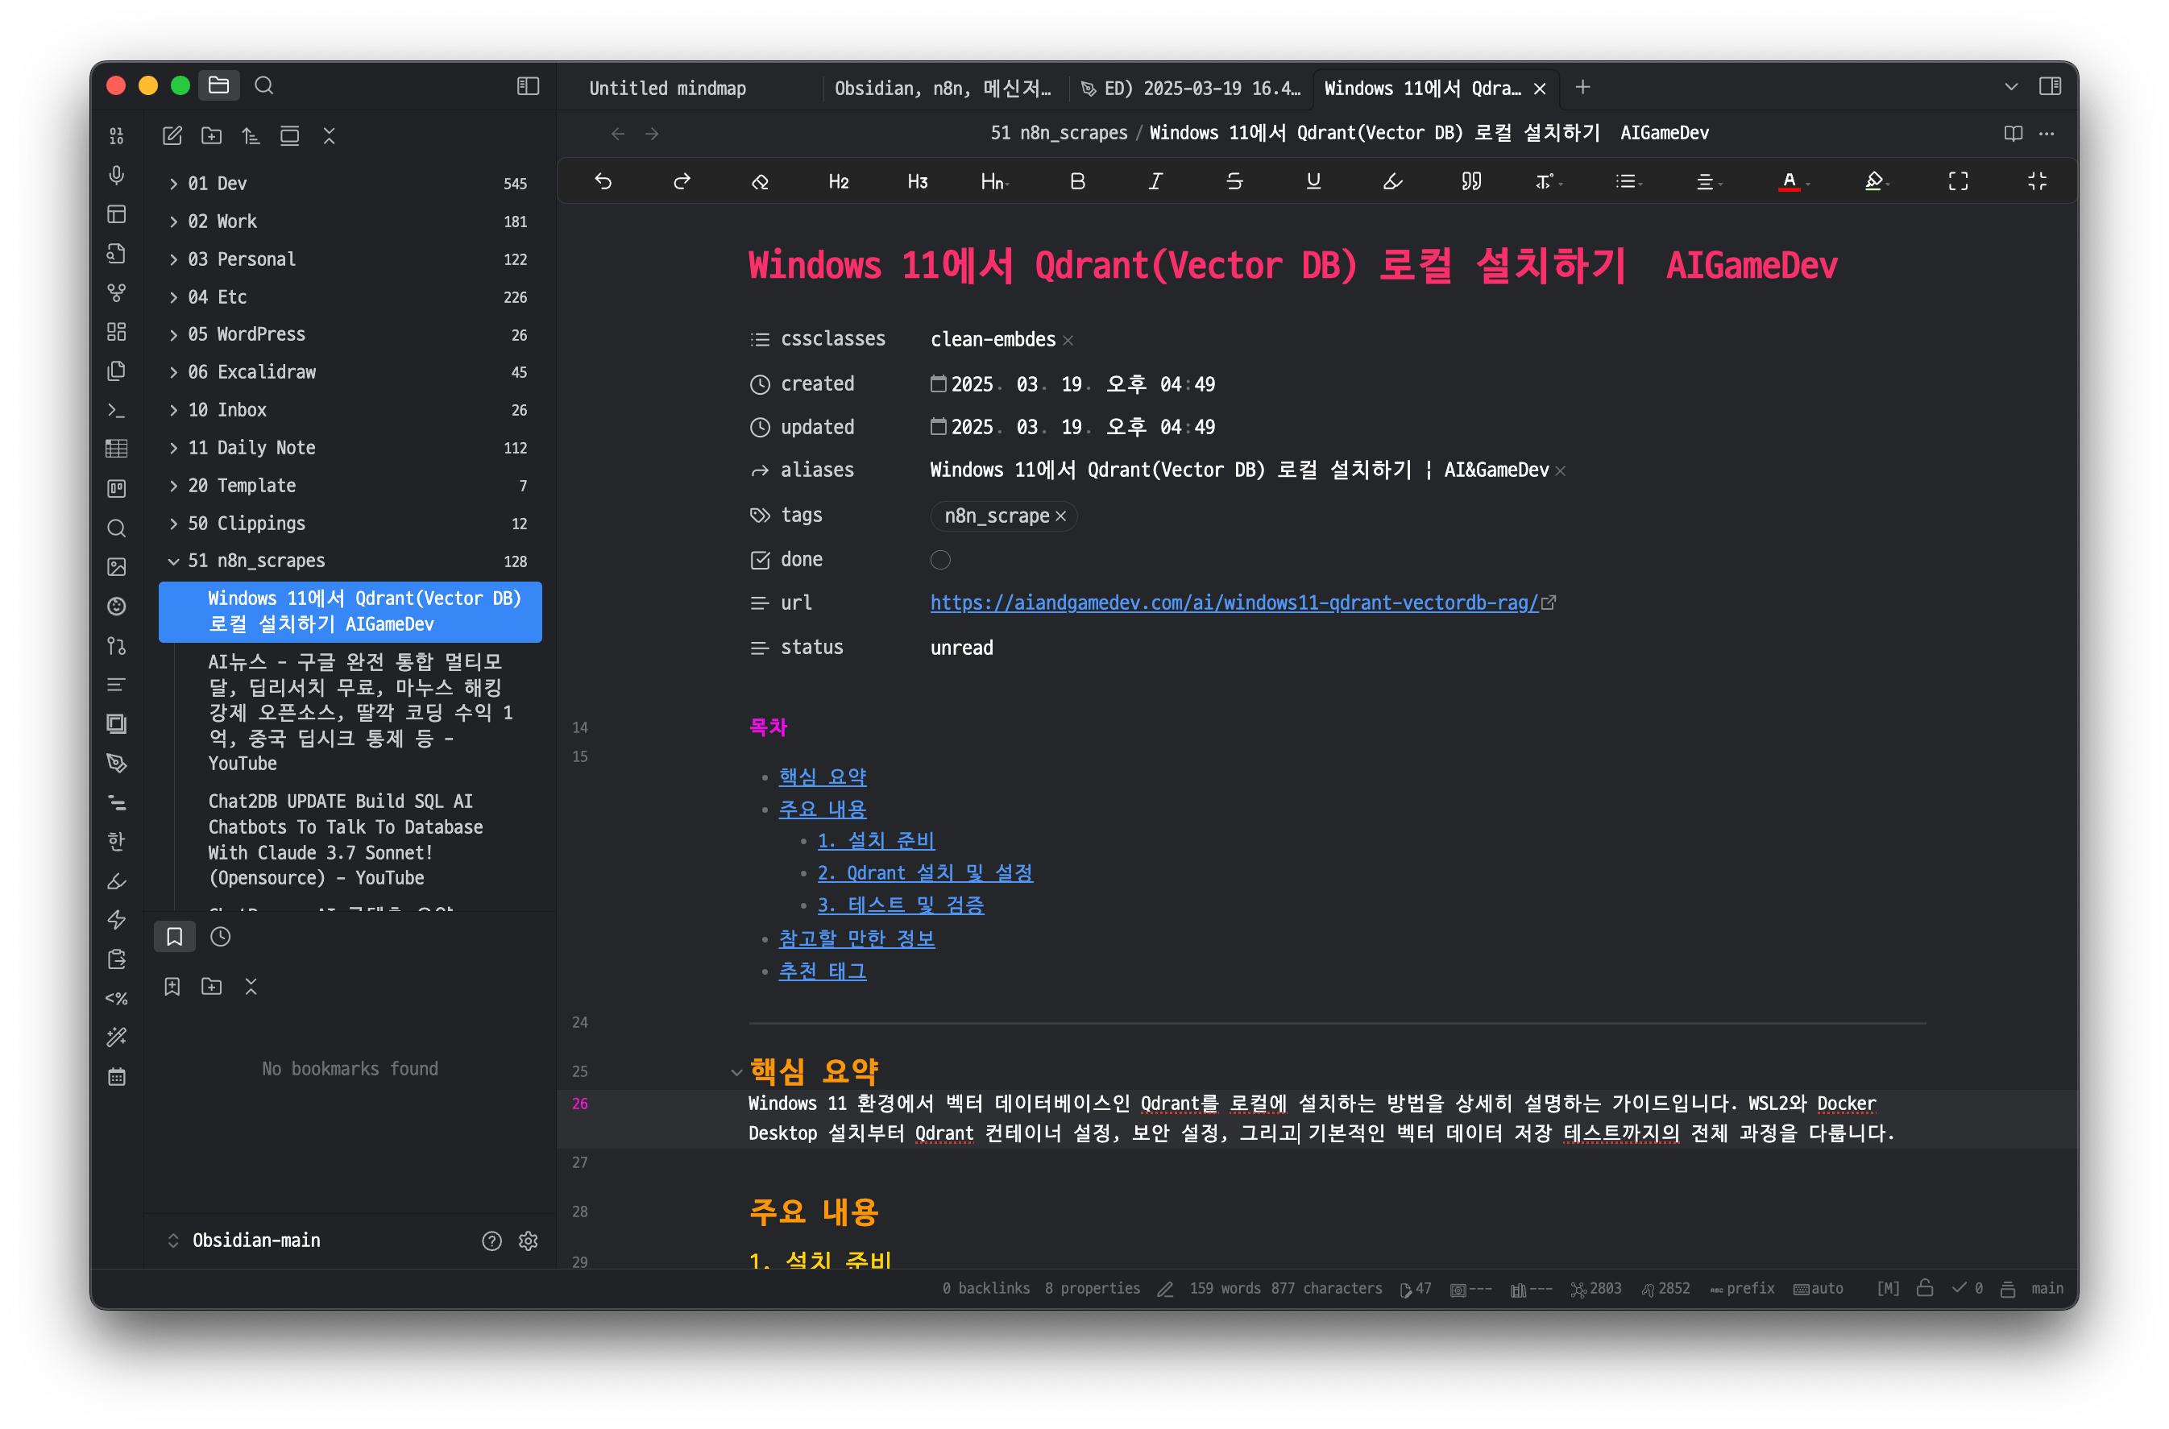Click the eraser clear formatting icon
The height and width of the screenshot is (1429, 2169).
760,181
